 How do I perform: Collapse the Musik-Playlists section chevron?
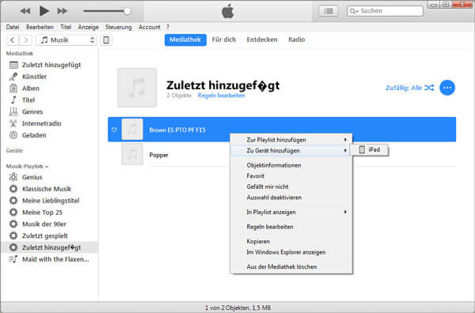pos(47,167)
